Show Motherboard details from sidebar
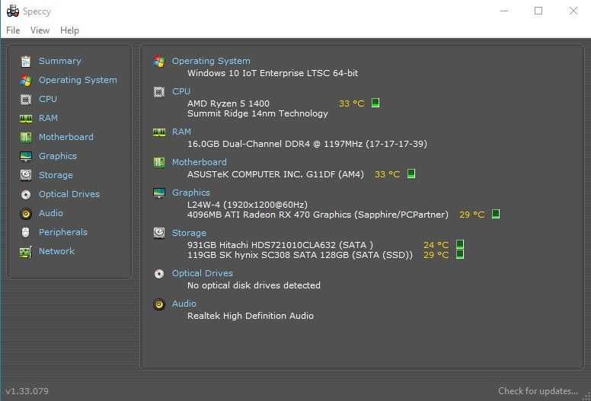 point(66,137)
